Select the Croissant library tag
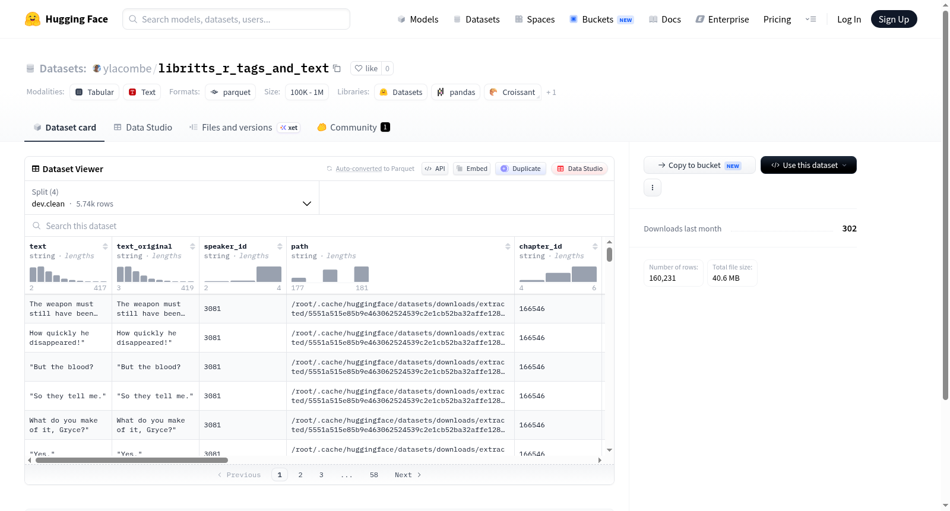Image resolution: width=950 pixels, height=511 pixels. 512,92
